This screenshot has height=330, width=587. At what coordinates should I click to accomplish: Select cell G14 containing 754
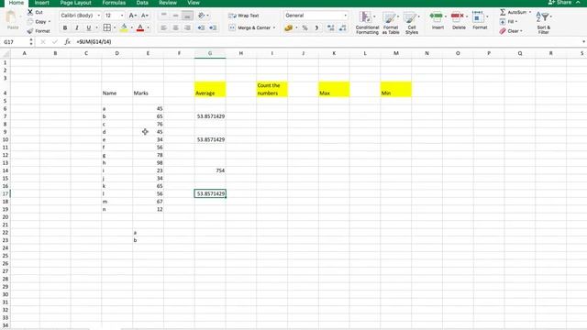tap(210, 170)
